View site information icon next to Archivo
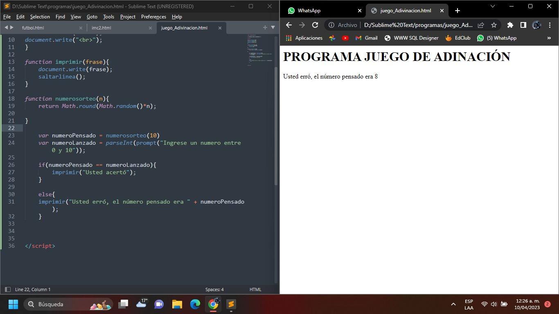559x314 pixels. (331, 25)
